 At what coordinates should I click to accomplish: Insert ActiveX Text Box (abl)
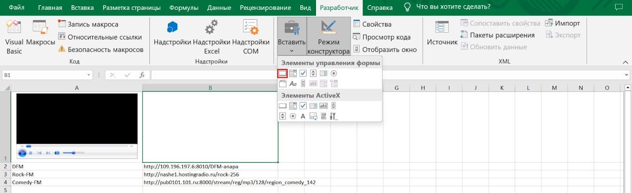tap(324, 106)
